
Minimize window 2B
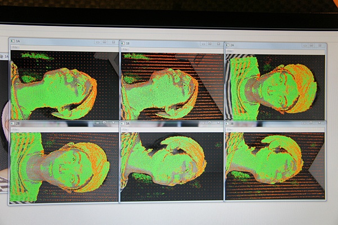(x=97, y=123)
